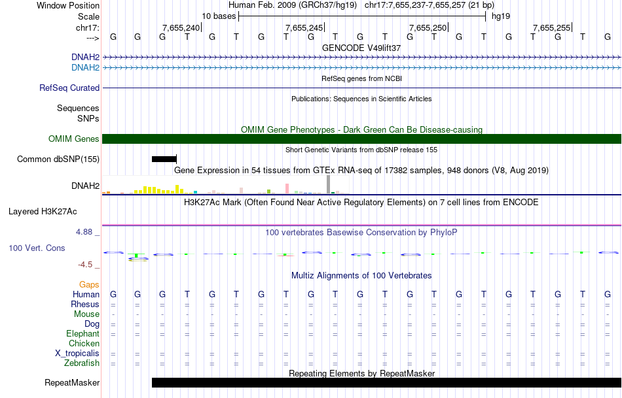Click the Zebrafish alignment row label
The height and width of the screenshot is (398, 622).
click(x=82, y=363)
